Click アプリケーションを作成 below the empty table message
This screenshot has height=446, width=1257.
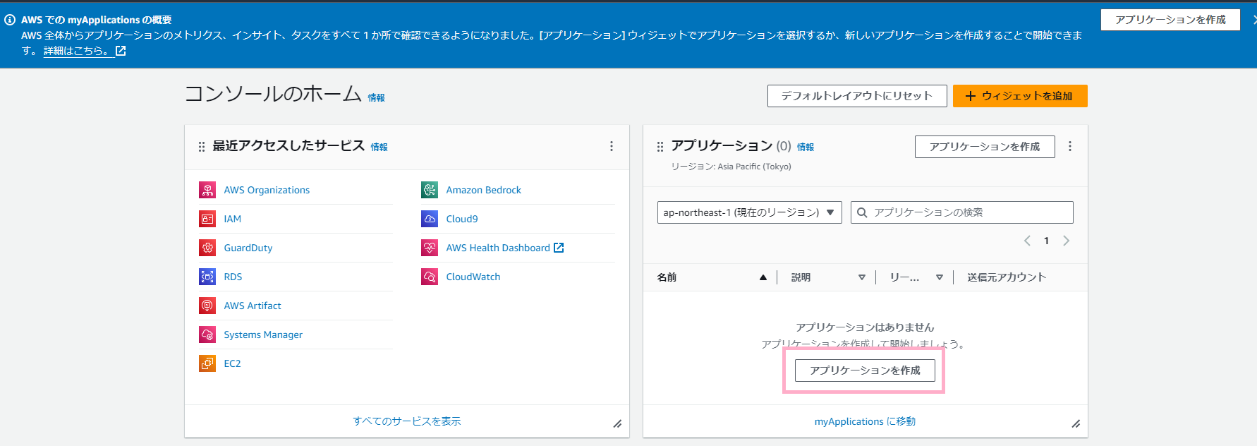point(865,370)
